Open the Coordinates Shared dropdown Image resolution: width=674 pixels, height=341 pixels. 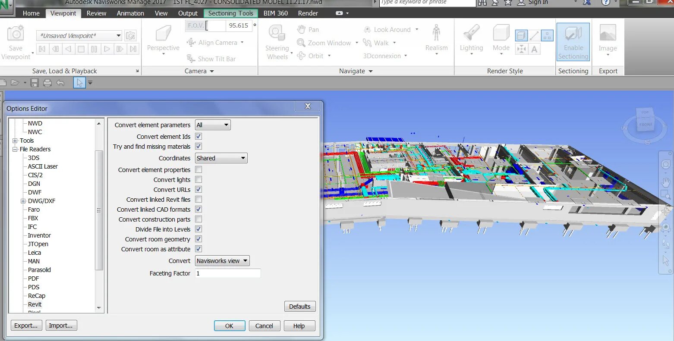pyautogui.click(x=221, y=158)
